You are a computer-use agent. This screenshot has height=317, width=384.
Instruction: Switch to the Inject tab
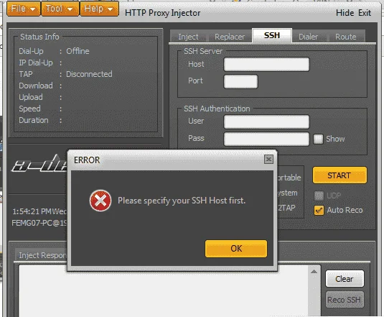pyautogui.click(x=188, y=37)
